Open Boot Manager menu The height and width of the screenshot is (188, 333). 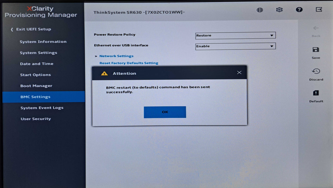coord(36,86)
